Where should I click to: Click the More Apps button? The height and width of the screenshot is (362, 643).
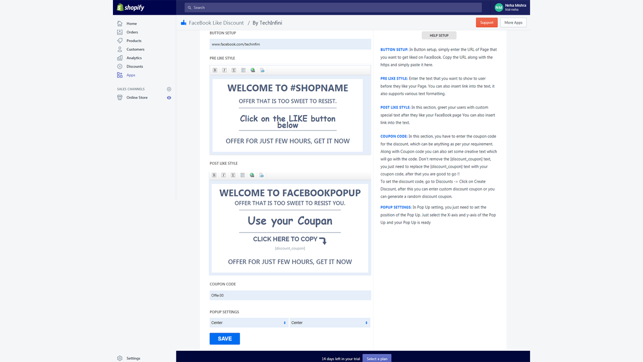click(513, 23)
